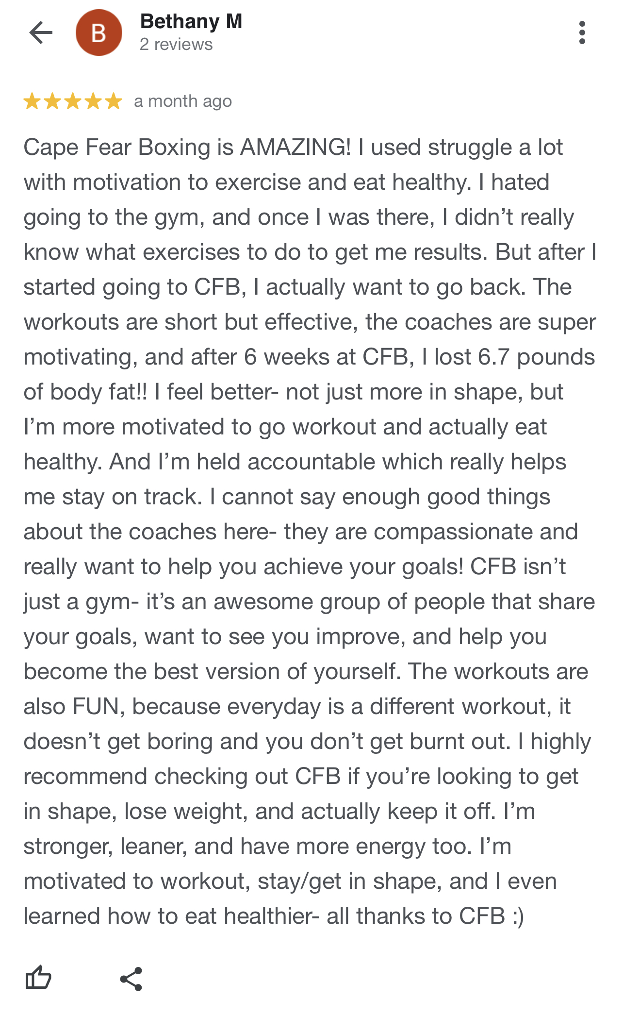Image resolution: width=623 pixels, height=1016 pixels.
Task: Tap the second gold rating star
Action: (52, 101)
